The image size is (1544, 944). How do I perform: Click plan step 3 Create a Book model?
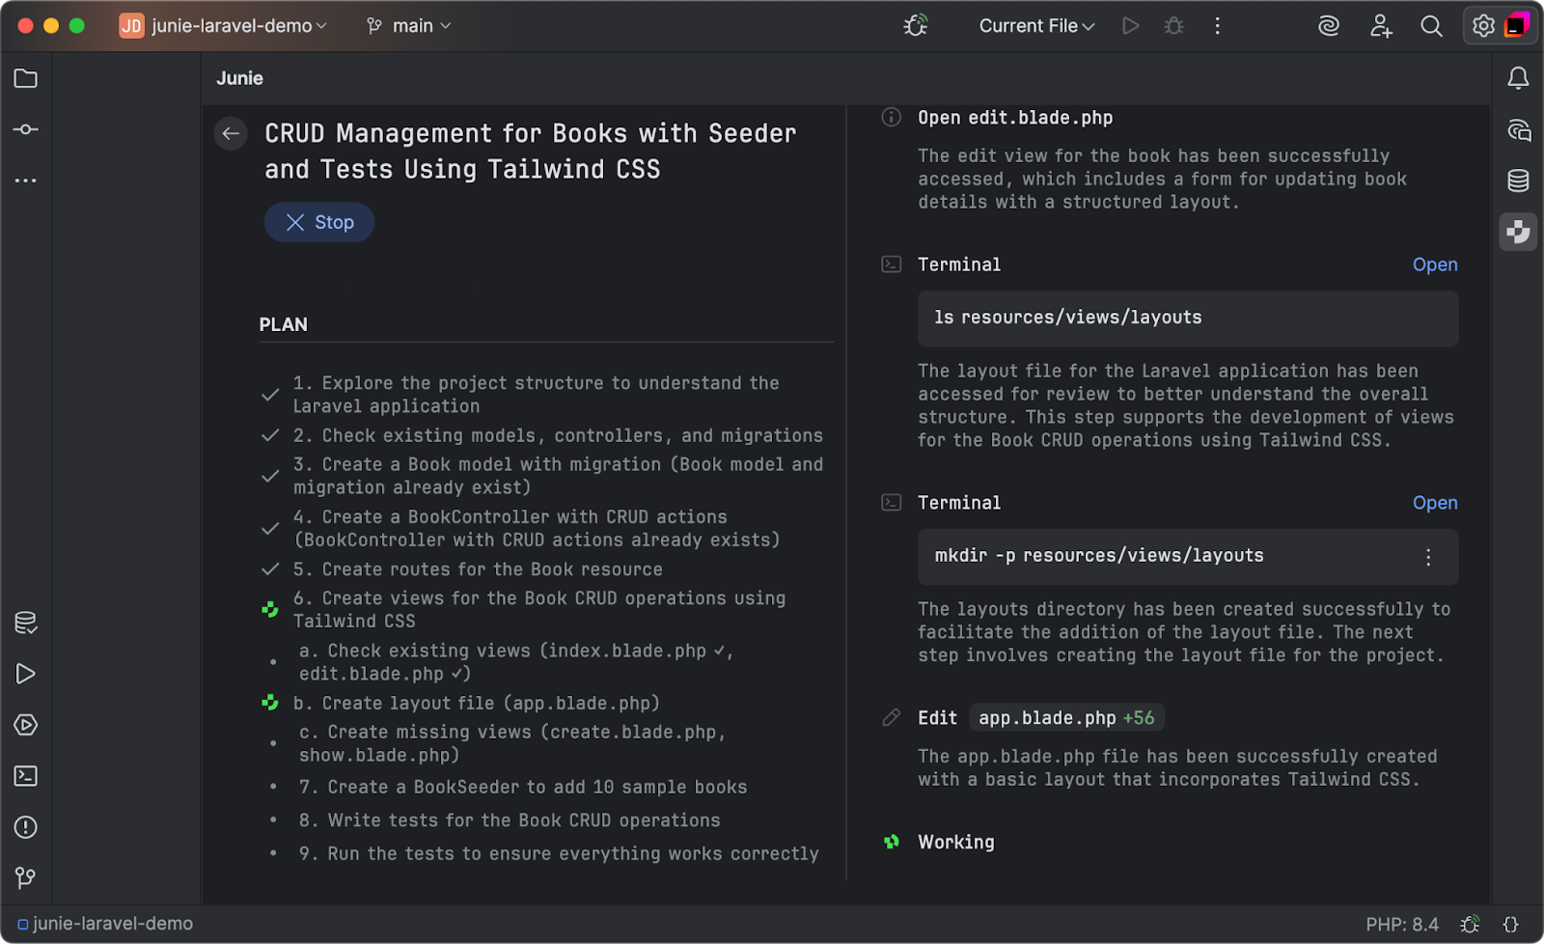(558, 476)
